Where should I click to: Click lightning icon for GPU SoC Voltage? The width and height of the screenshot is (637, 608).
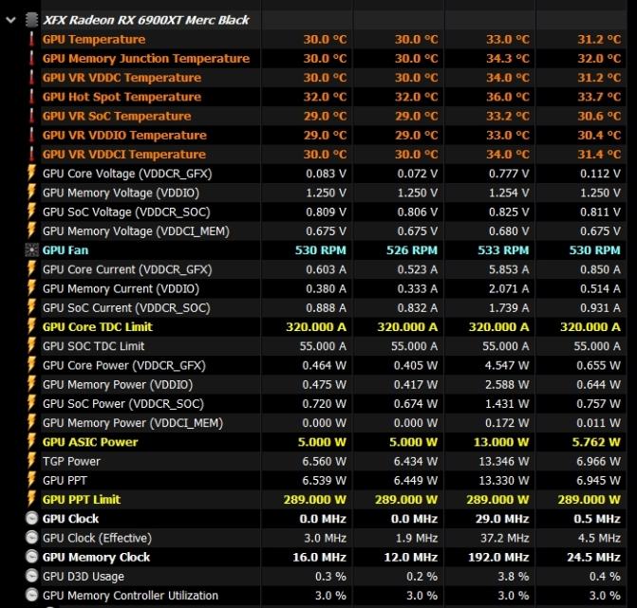tap(31, 212)
